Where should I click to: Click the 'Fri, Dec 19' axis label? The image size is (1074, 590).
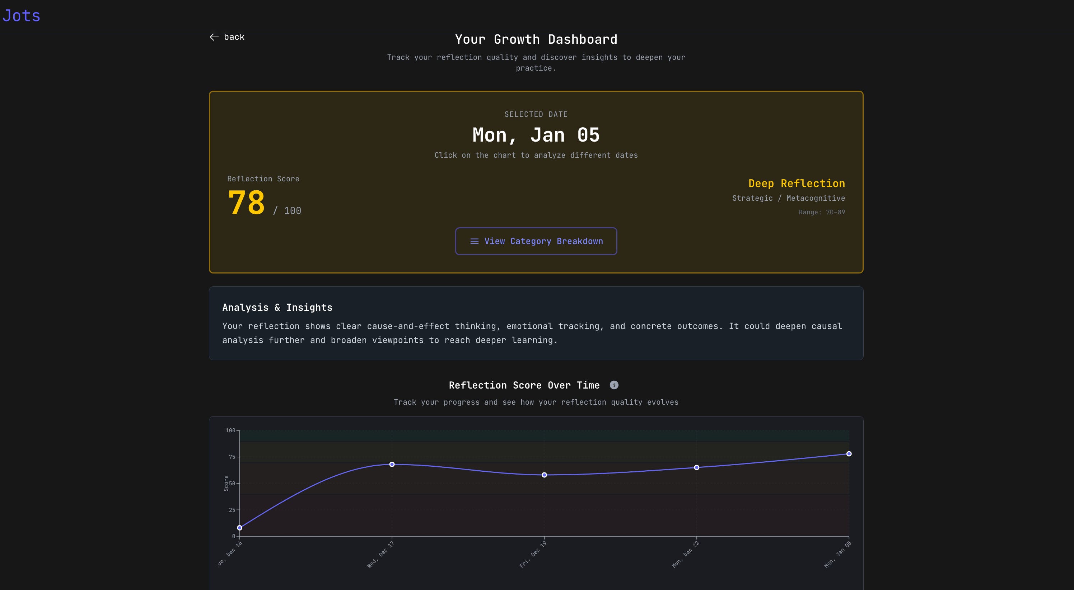(533, 555)
